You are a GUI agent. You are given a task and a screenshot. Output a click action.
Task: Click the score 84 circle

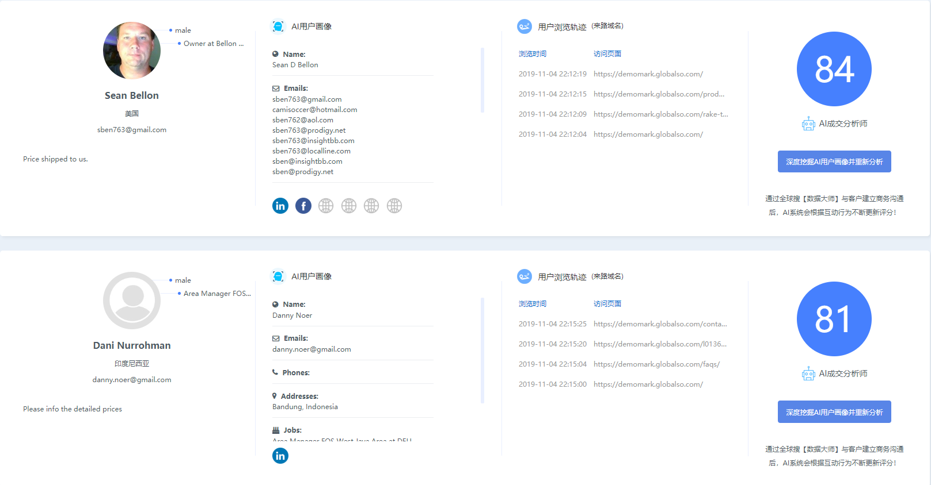[x=834, y=69]
